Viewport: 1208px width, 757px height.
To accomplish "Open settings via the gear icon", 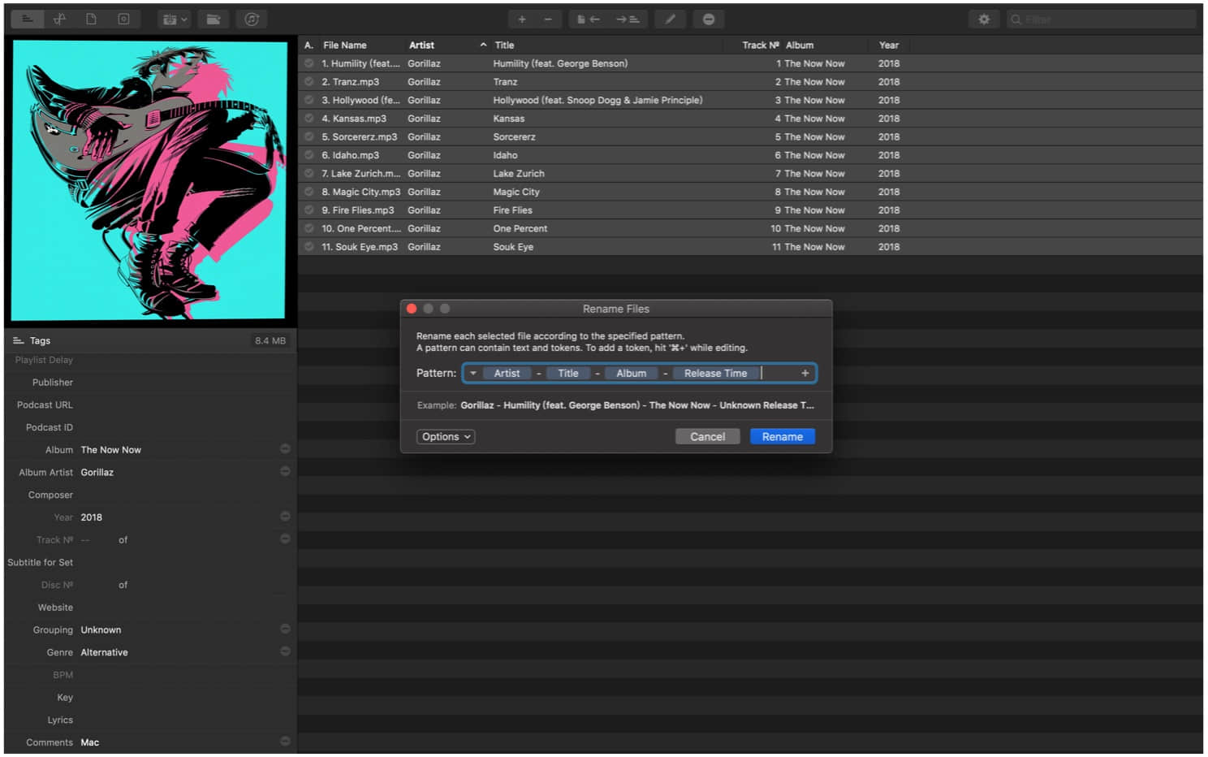I will coord(984,19).
